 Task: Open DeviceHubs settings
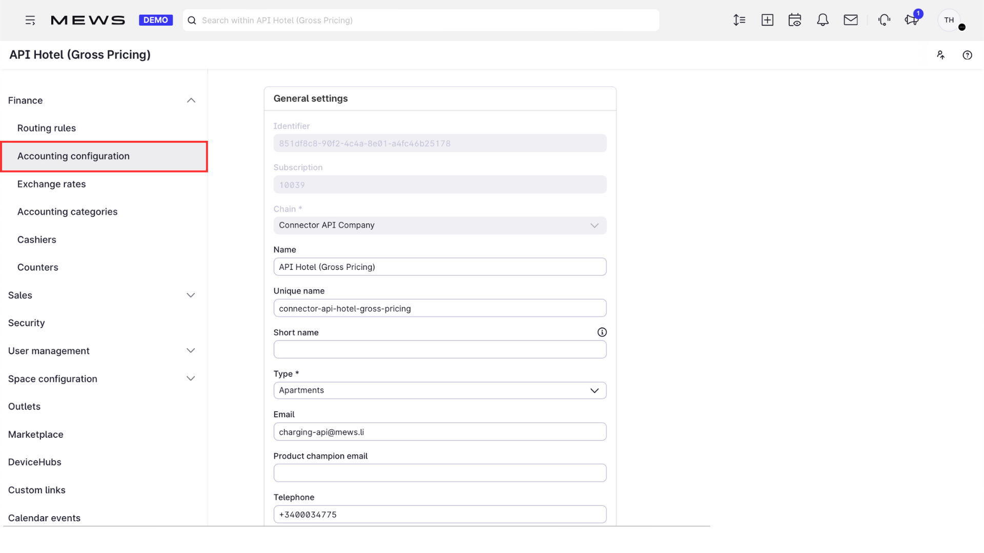pyautogui.click(x=35, y=462)
